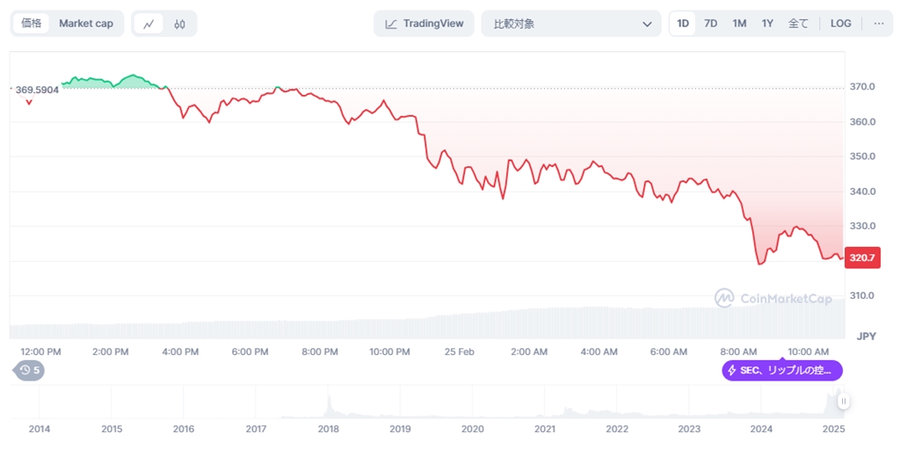Open the TradingView chart
This screenshot has height=449, width=900.
pyautogui.click(x=425, y=24)
